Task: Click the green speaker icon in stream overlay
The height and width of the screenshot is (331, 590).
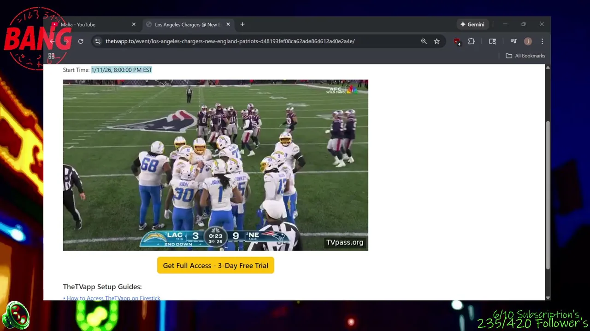Action: [15, 316]
